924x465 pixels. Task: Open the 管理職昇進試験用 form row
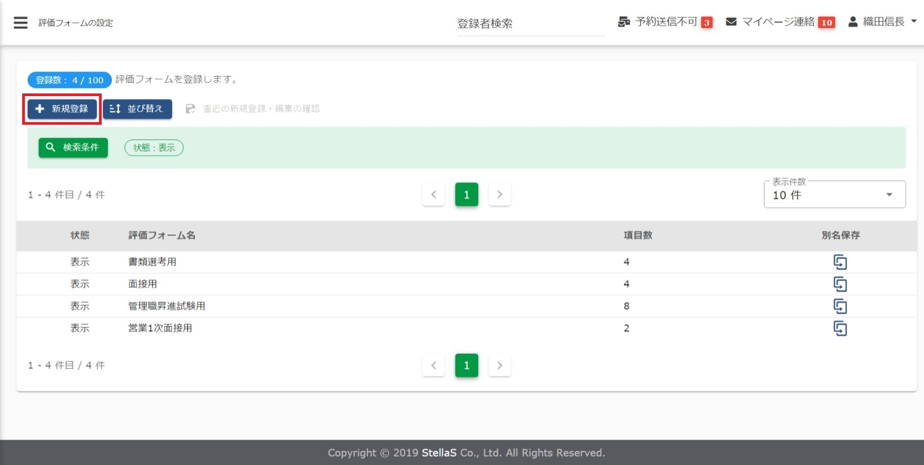click(x=167, y=306)
